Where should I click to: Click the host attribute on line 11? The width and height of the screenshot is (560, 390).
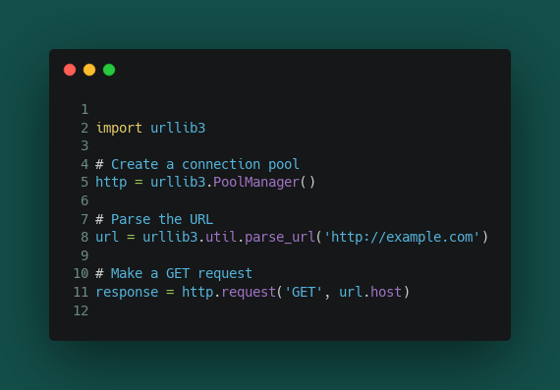coord(386,292)
